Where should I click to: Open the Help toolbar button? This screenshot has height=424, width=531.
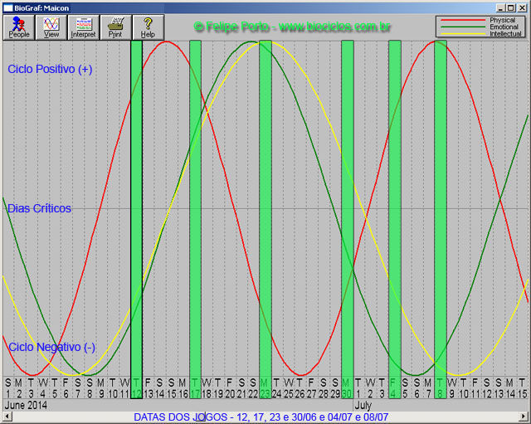tap(148, 27)
